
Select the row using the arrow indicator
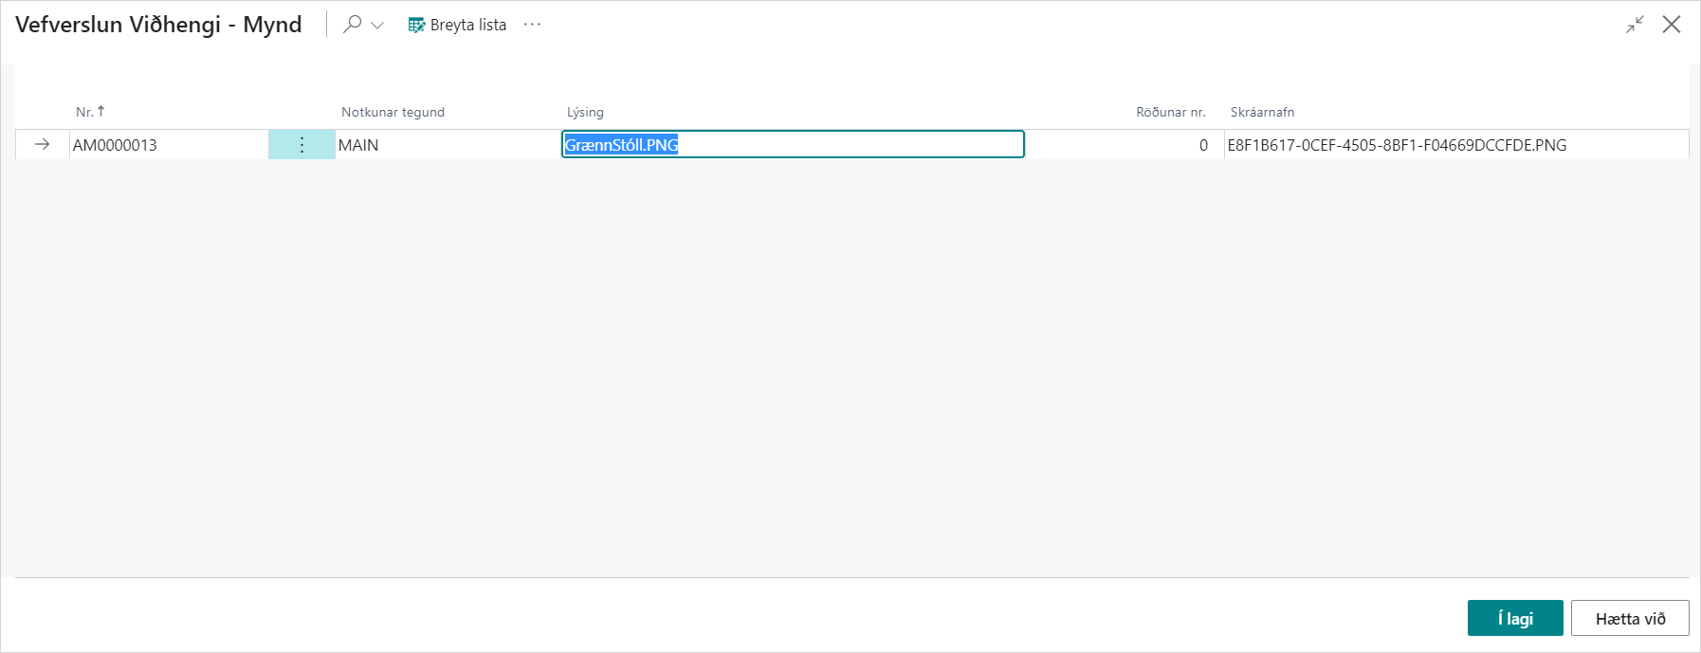42,145
